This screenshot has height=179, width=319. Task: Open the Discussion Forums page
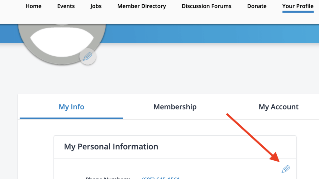tap(206, 6)
